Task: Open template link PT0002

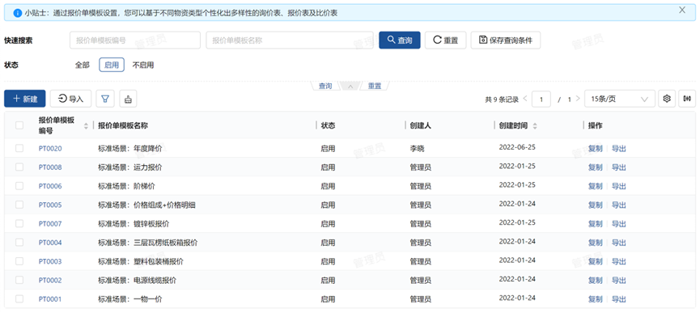Action: (50, 280)
